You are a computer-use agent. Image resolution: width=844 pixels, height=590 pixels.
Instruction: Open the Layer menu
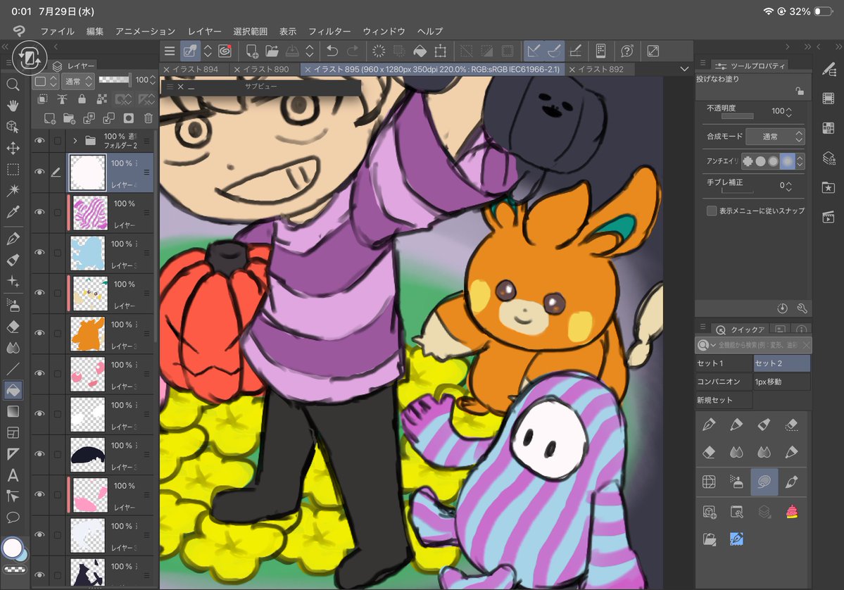205,31
